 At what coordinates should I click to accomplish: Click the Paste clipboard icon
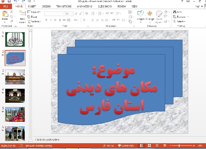tap(5, 14)
